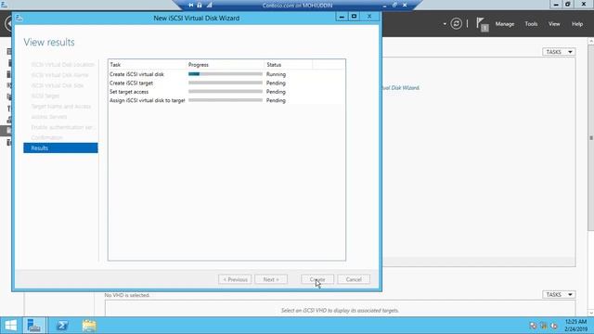The height and width of the screenshot is (334, 594).
Task: Click the wizard title bar icon
Action: coord(19,18)
